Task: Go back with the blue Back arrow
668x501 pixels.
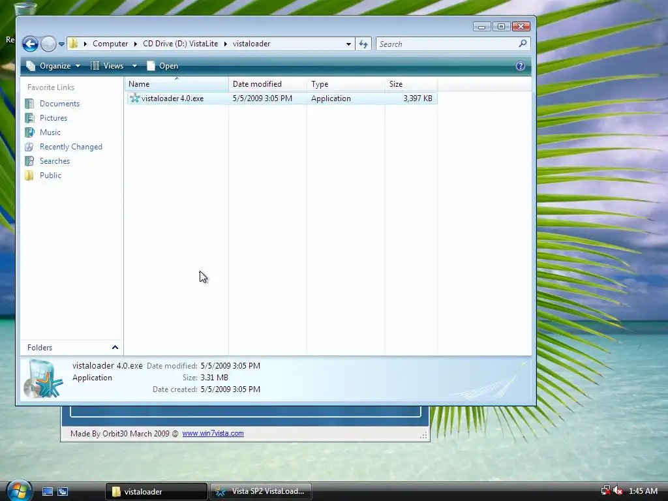Action: pyautogui.click(x=30, y=44)
